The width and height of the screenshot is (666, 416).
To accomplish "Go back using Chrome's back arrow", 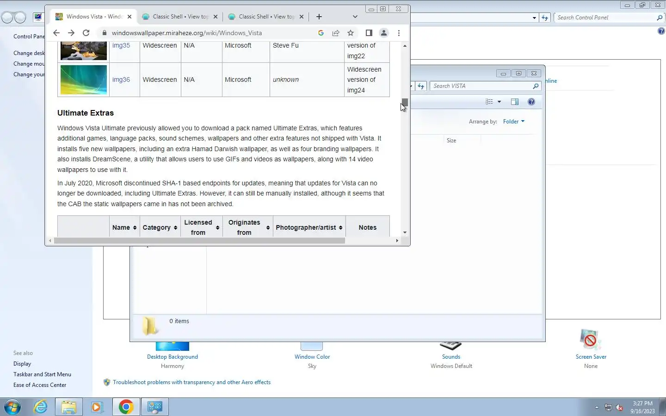I will point(56,33).
